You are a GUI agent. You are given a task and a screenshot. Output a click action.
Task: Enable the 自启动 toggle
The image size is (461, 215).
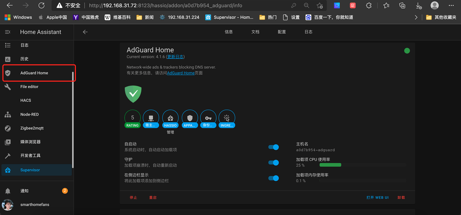tap(274, 147)
